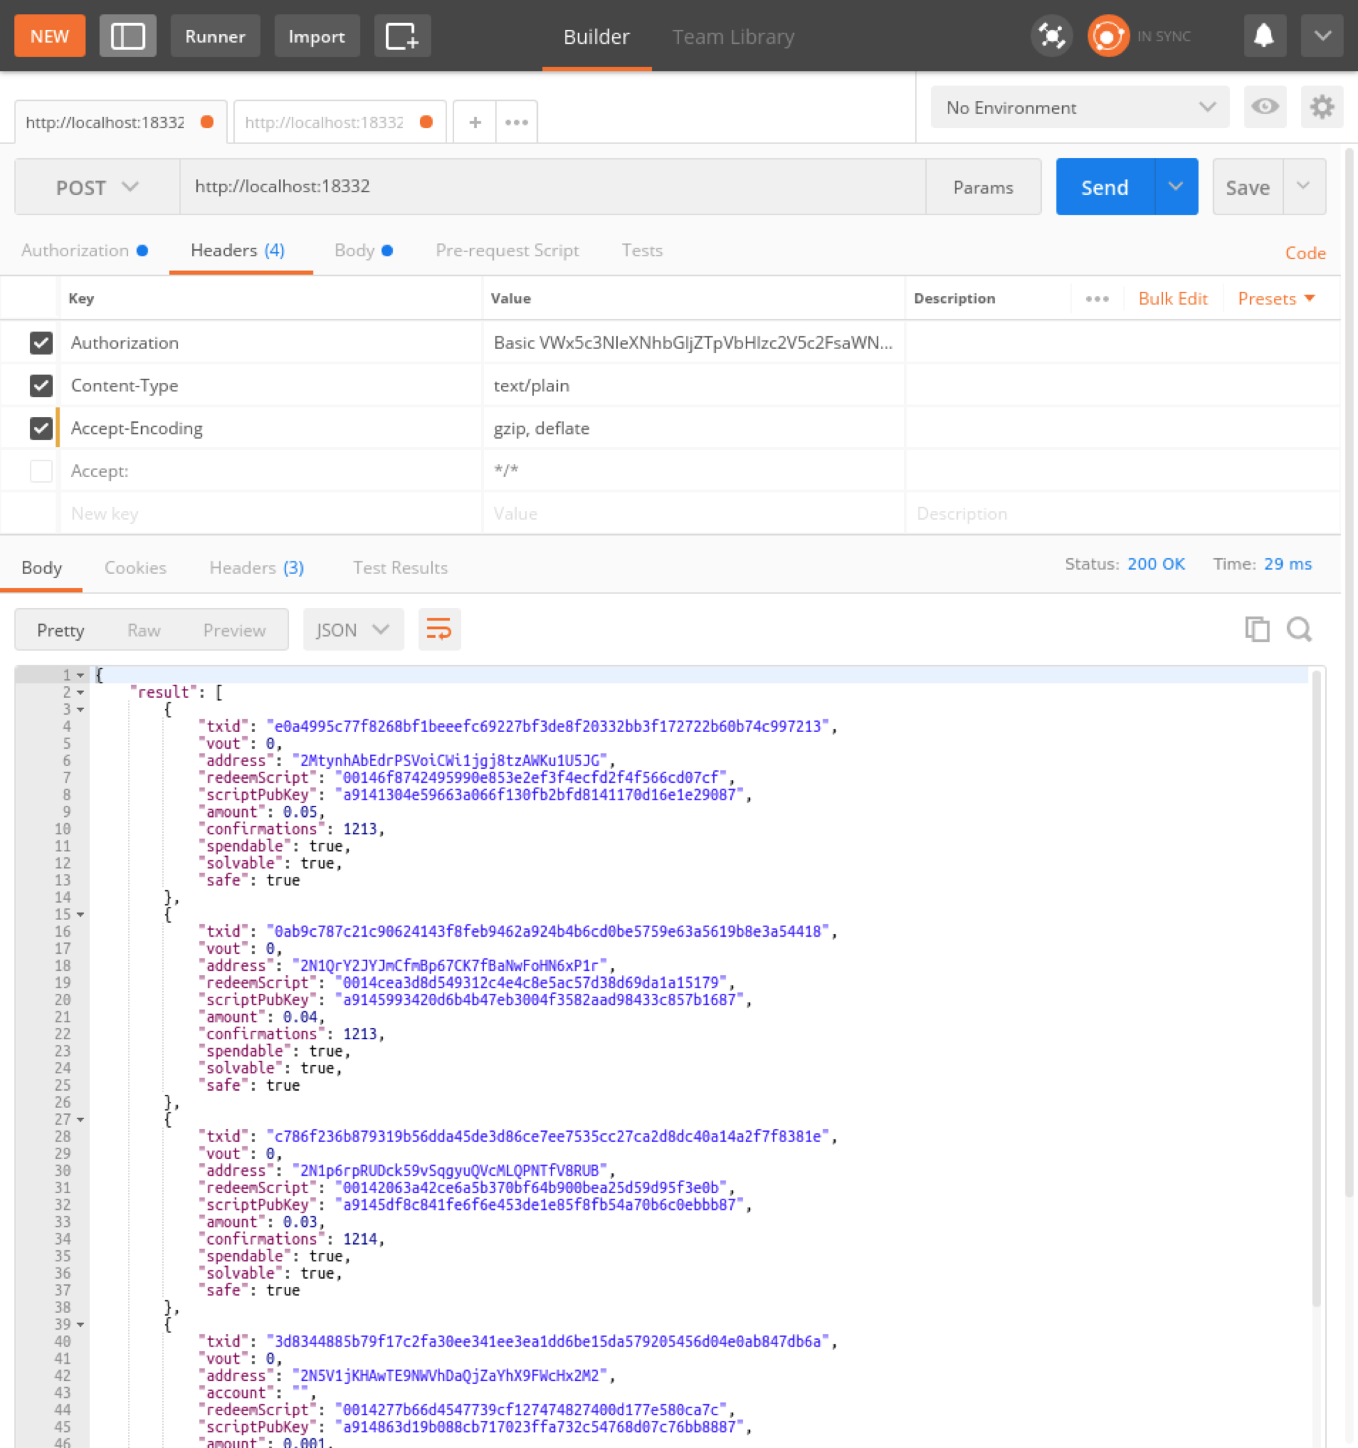The image size is (1358, 1448).
Task: Add a new request tab with plus
Action: click(475, 122)
